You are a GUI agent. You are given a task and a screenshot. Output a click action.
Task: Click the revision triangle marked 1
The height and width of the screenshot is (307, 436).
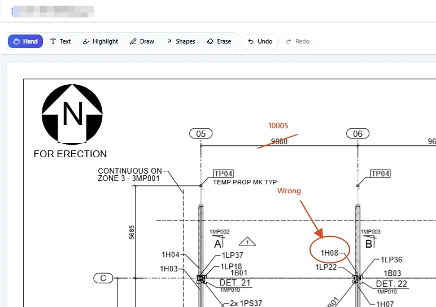247,241
